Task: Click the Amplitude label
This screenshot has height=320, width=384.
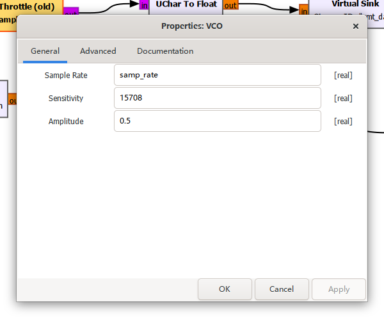Action: (x=66, y=121)
